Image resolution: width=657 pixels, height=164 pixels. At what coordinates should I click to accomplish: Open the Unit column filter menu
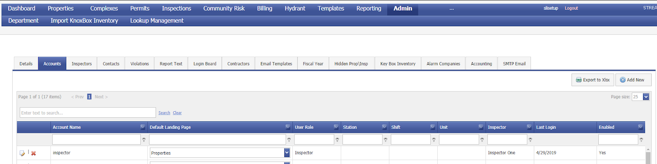(481, 127)
